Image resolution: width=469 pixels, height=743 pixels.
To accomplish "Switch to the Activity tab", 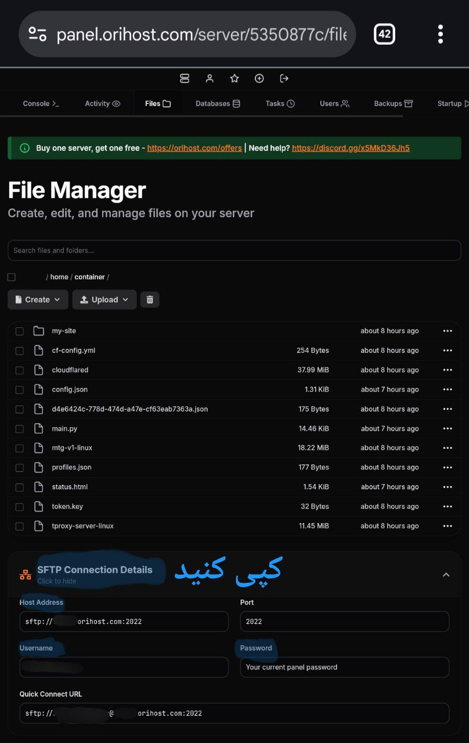I will [x=103, y=103].
